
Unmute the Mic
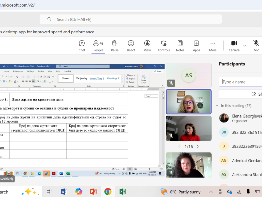click(256, 46)
